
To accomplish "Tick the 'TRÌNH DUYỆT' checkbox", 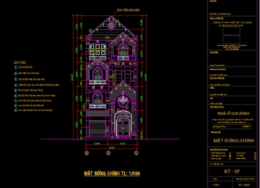I will click(230, 158).
